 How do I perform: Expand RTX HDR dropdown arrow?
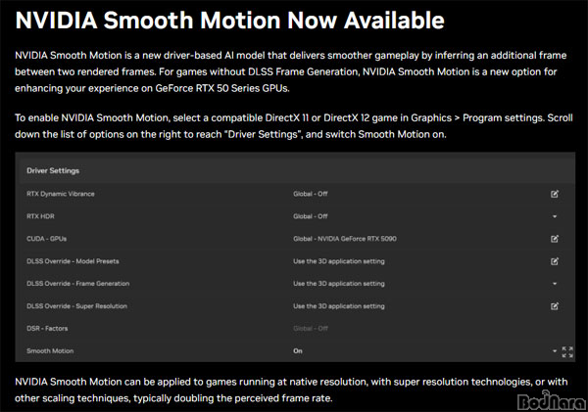point(555,216)
